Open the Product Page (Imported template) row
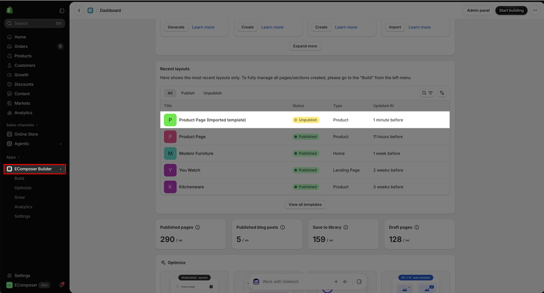 pyautogui.click(x=305, y=120)
